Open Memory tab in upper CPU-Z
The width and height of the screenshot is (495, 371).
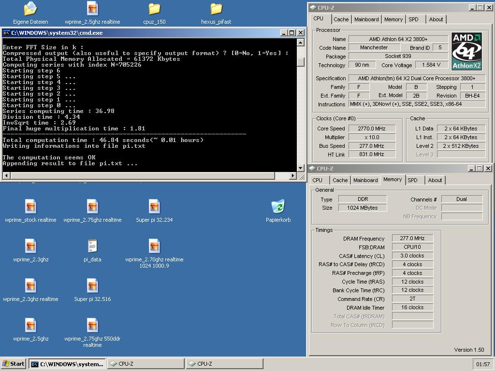click(x=393, y=19)
